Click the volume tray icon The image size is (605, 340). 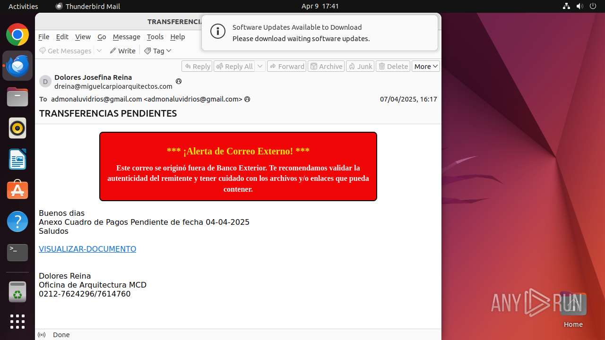pyautogui.click(x=579, y=6)
